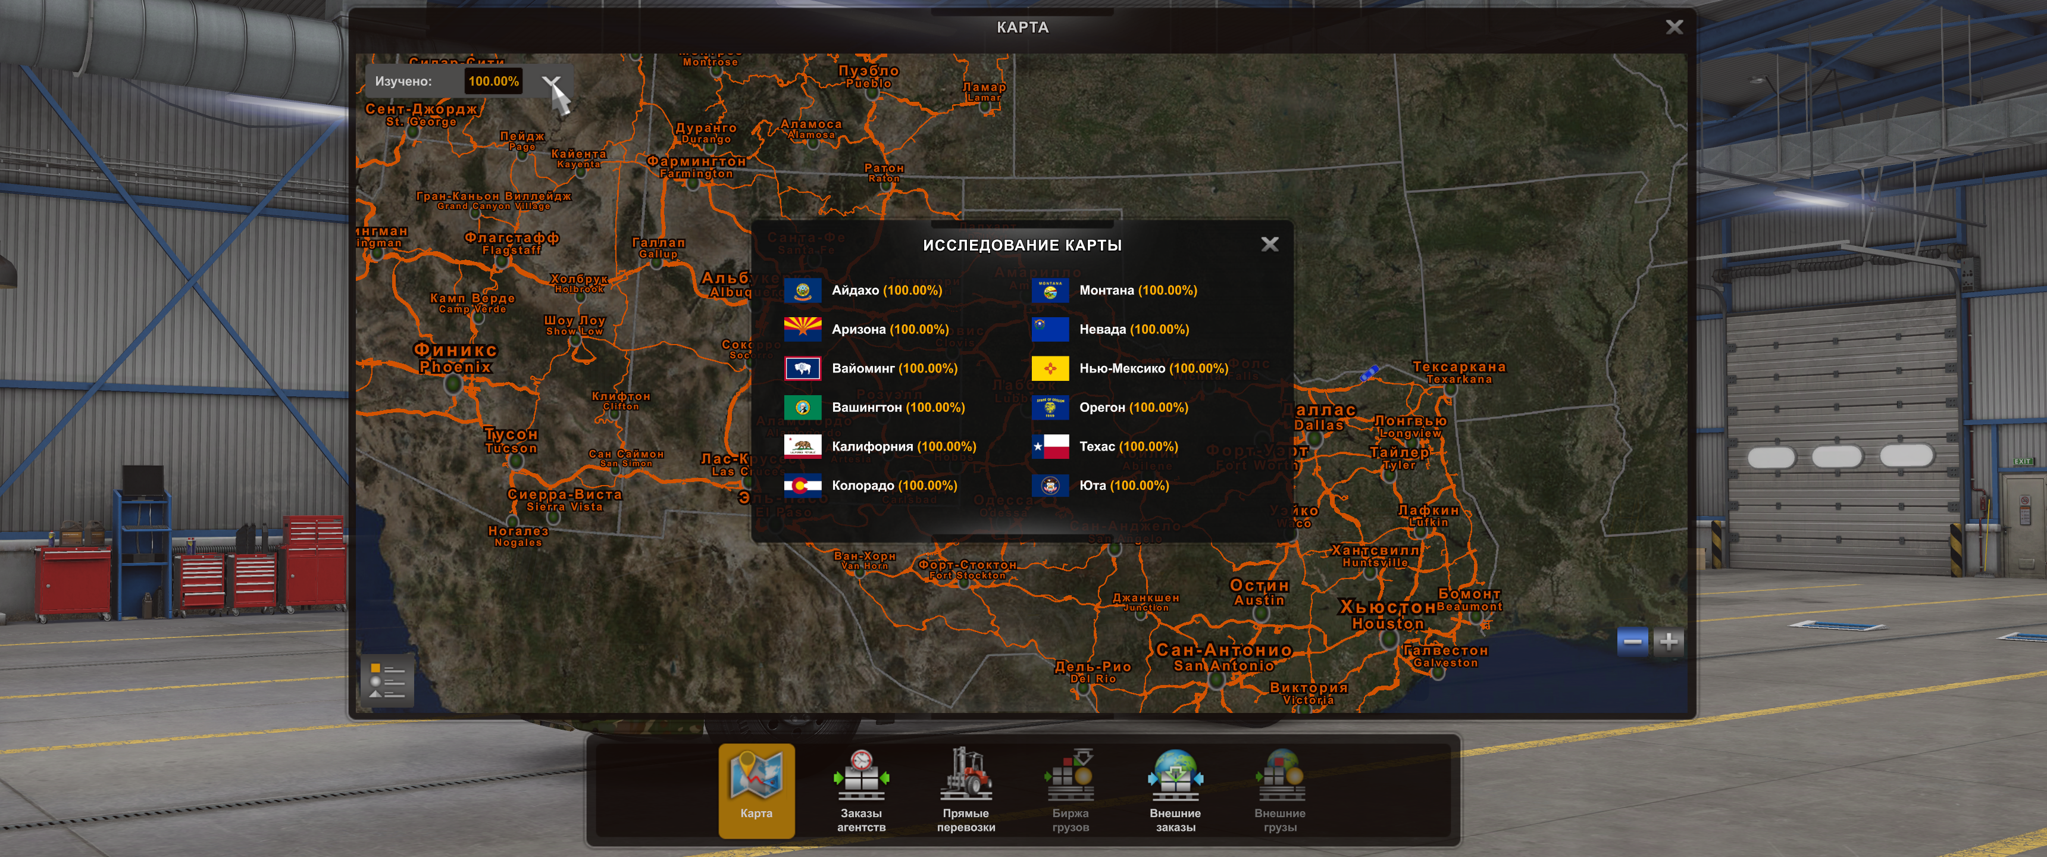Click the New Mexico flag icon
2047x857 pixels.
click(x=1050, y=368)
